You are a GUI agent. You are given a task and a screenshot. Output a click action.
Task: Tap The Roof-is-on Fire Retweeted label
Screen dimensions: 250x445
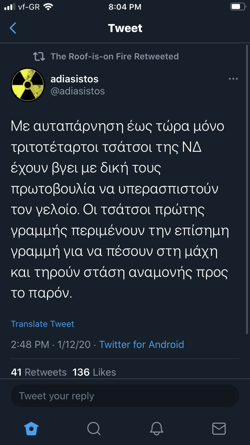[x=114, y=56]
